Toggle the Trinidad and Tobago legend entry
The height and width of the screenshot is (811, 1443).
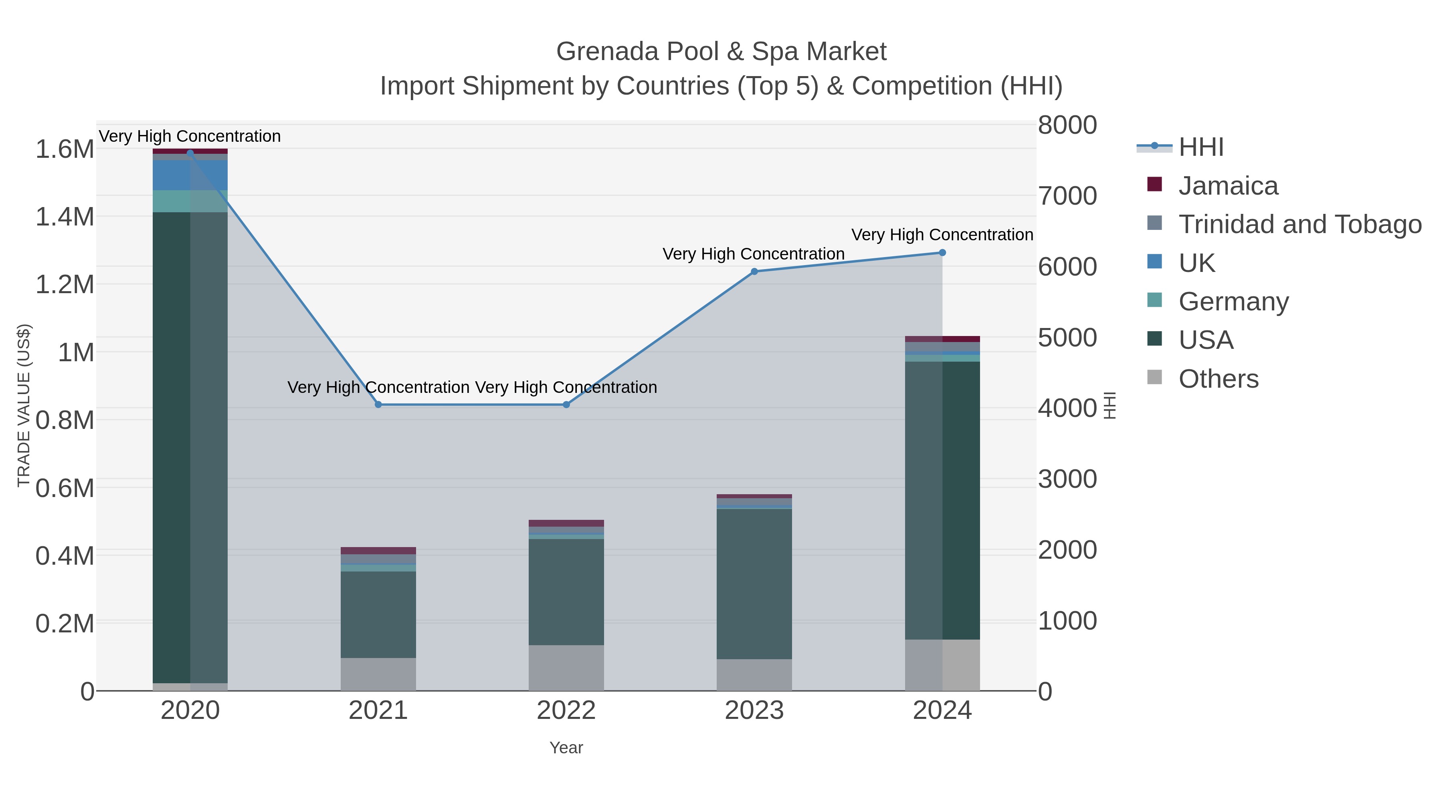pos(1285,224)
